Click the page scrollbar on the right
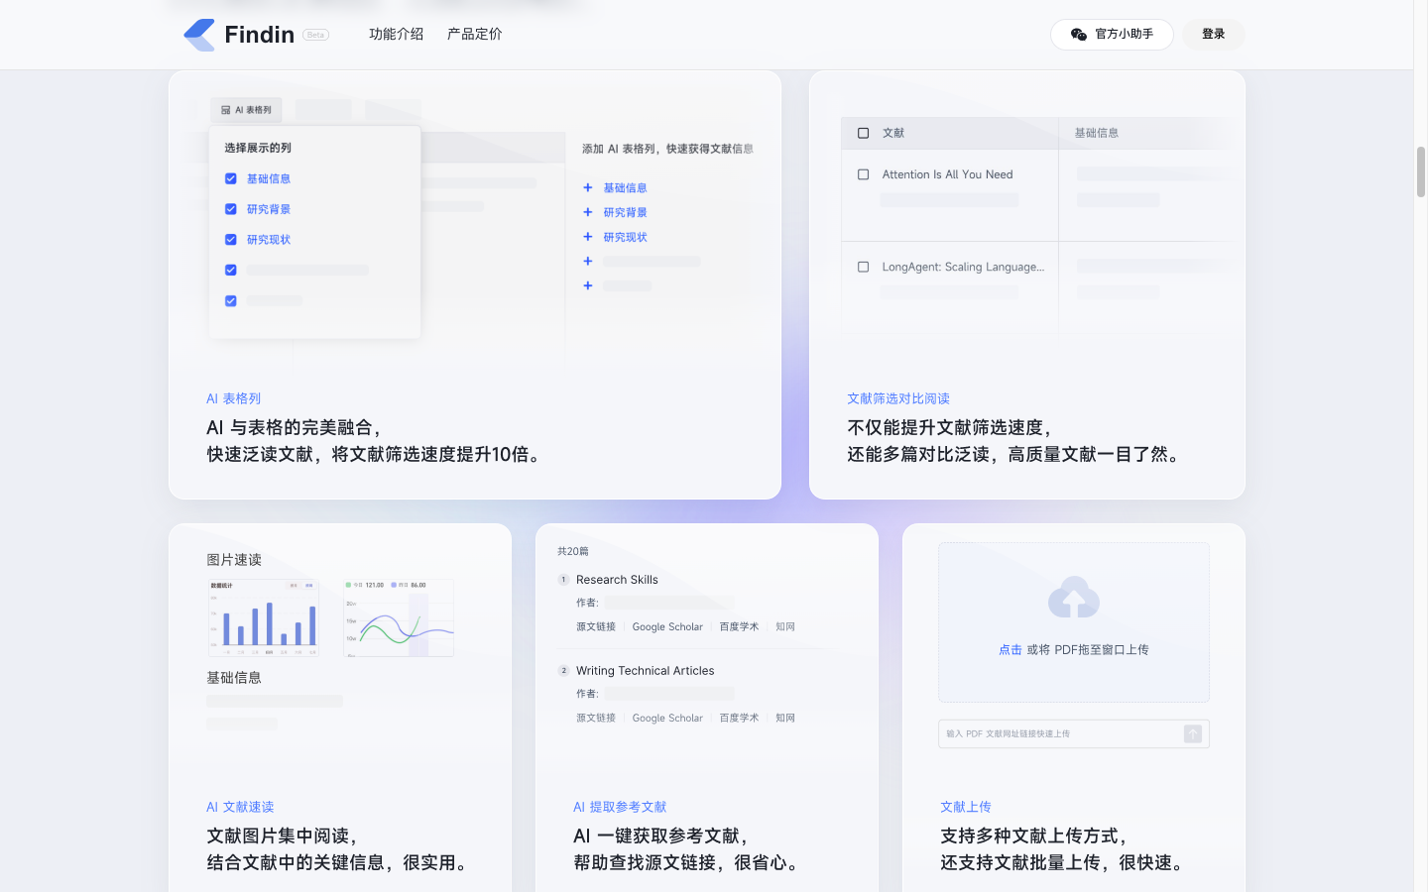Viewport: 1428px width, 892px height. (x=1420, y=171)
